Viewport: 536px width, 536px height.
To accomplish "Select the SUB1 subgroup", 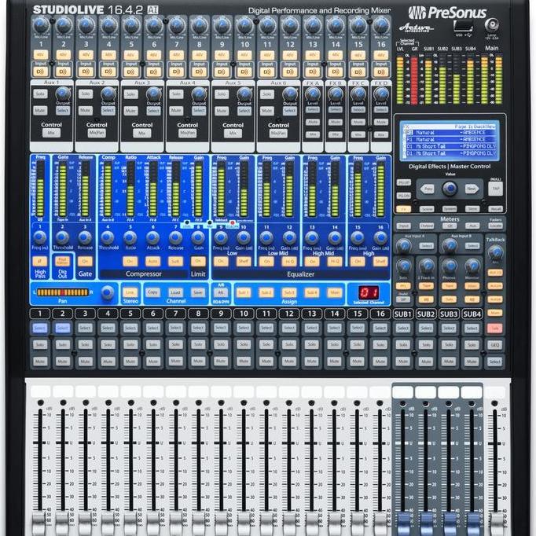I will [x=403, y=329].
